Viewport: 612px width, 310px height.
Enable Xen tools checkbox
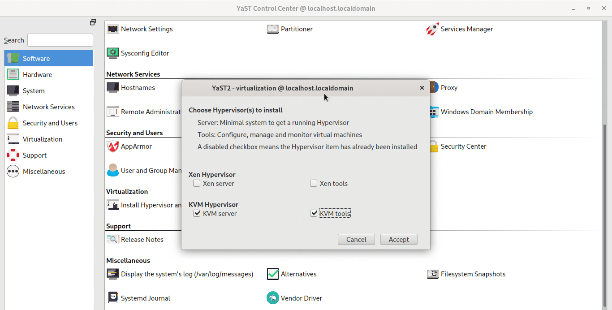coord(314,183)
